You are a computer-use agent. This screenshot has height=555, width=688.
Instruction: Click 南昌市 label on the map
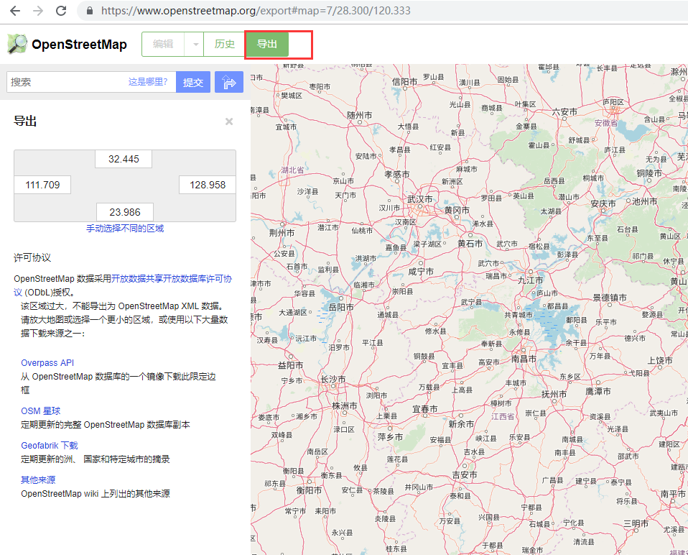pos(524,359)
